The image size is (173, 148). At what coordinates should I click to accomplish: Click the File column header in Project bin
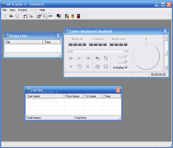pos(23,42)
